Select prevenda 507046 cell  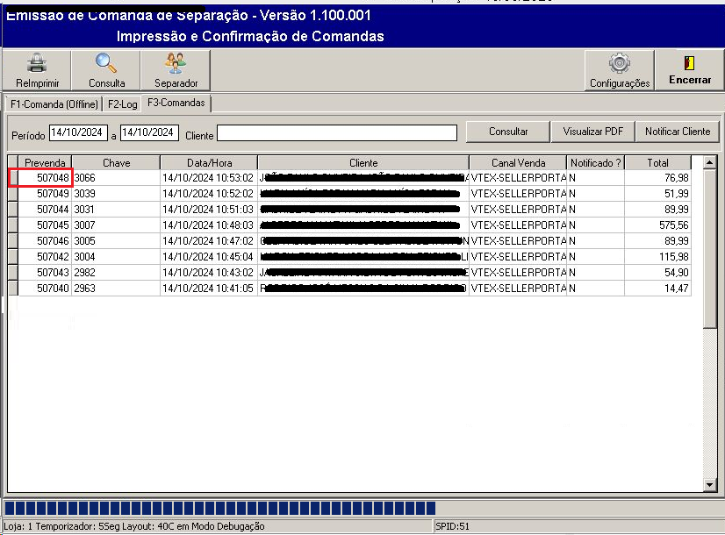click(x=45, y=240)
